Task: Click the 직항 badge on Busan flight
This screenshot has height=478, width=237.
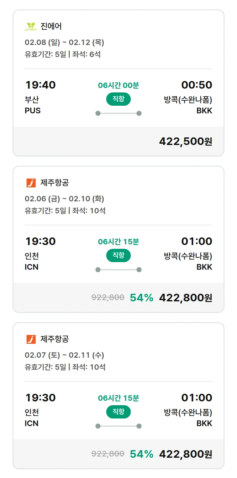Action: click(118, 99)
